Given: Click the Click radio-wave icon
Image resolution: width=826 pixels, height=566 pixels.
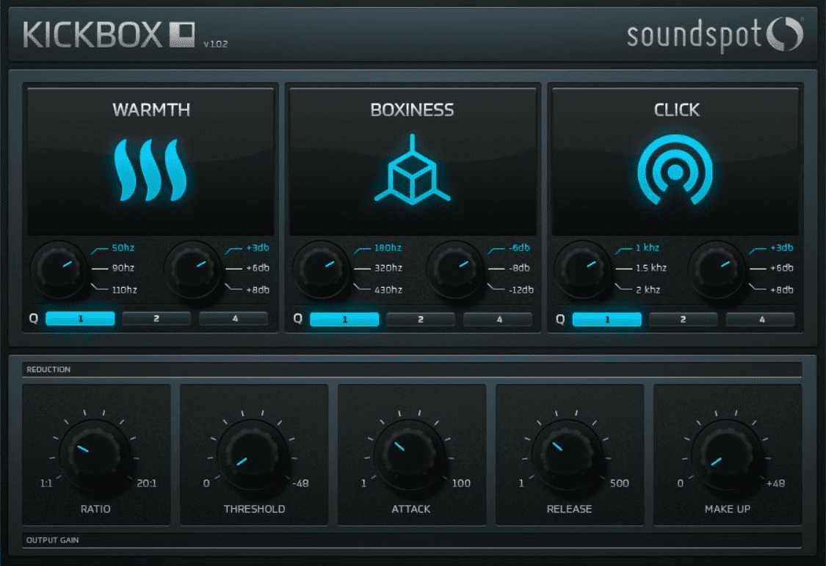Looking at the screenshot, I should pyautogui.click(x=675, y=170).
